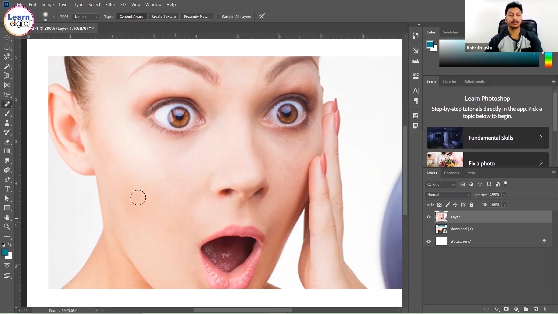Open the Learn panel menu
This screenshot has width=558, height=314.
click(x=553, y=81)
